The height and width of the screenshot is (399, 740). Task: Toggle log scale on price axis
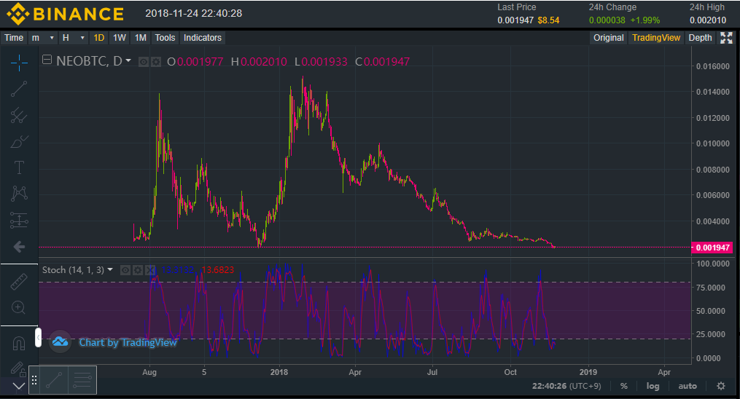click(x=653, y=386)
